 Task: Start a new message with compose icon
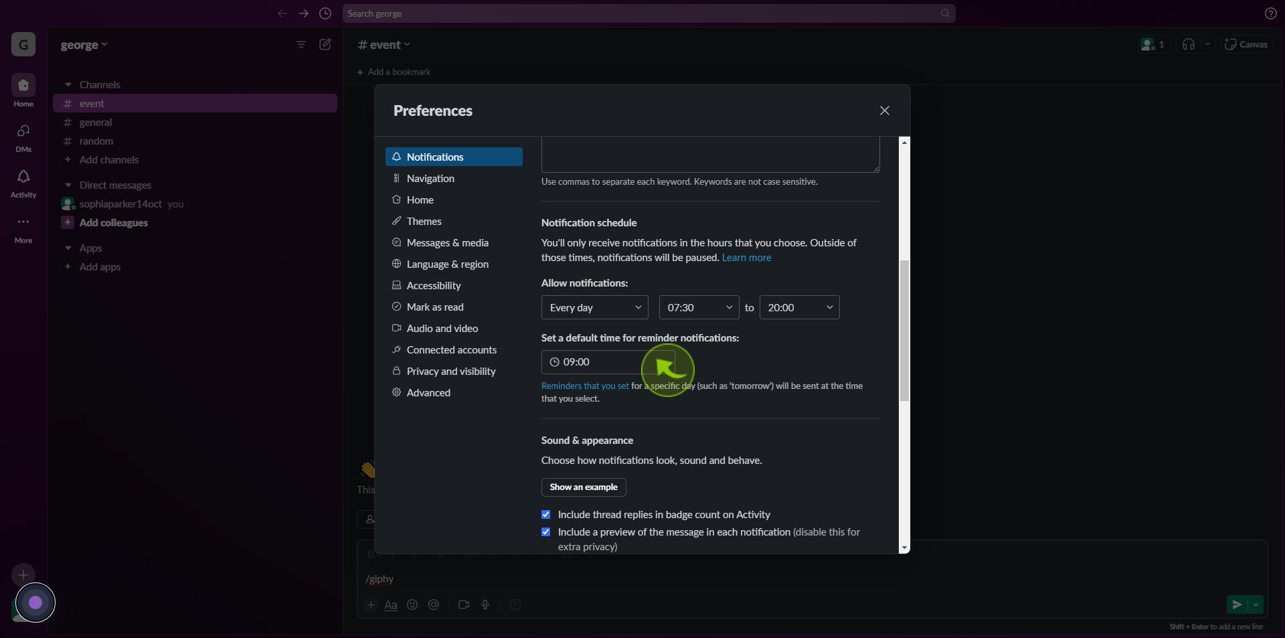pyautogui.click(x=325, y=44)
